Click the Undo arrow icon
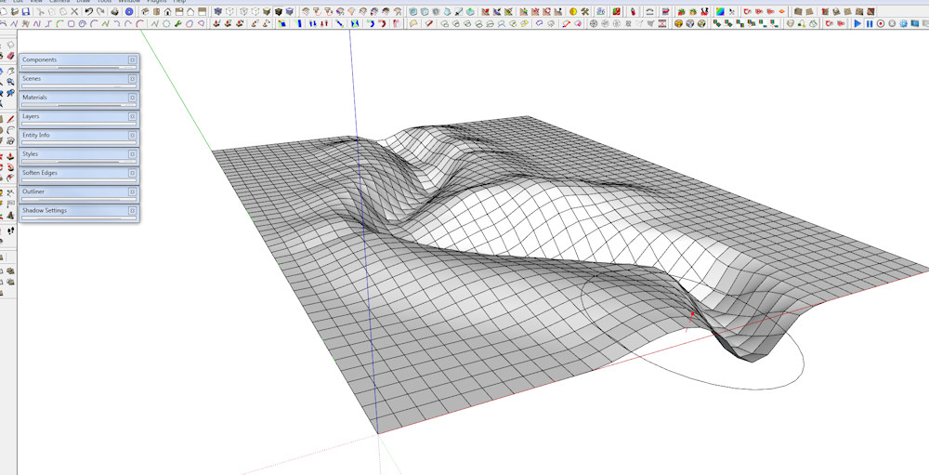Viewport: 929px width, 475px height. pyautogui.click(x=89, y=11)
